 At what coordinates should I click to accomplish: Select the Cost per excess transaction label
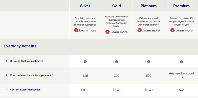point(25,90)
